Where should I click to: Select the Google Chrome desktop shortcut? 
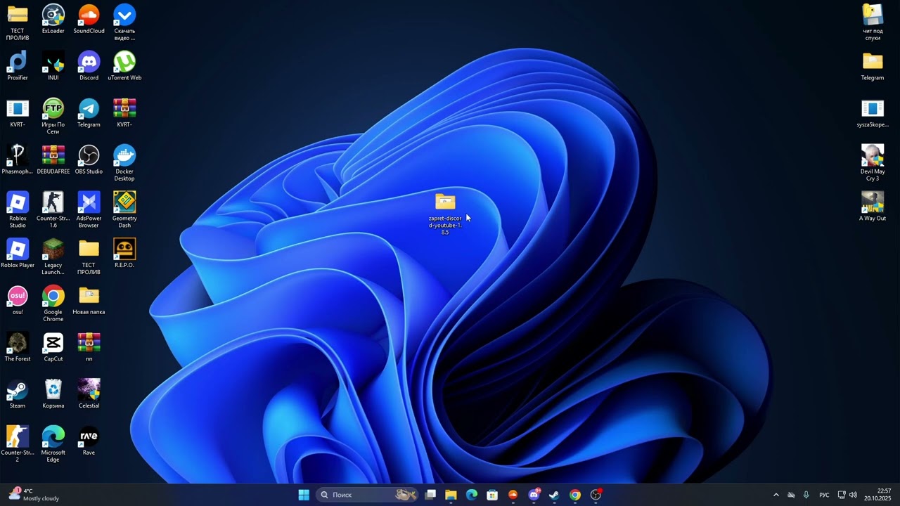pos(53,304)
